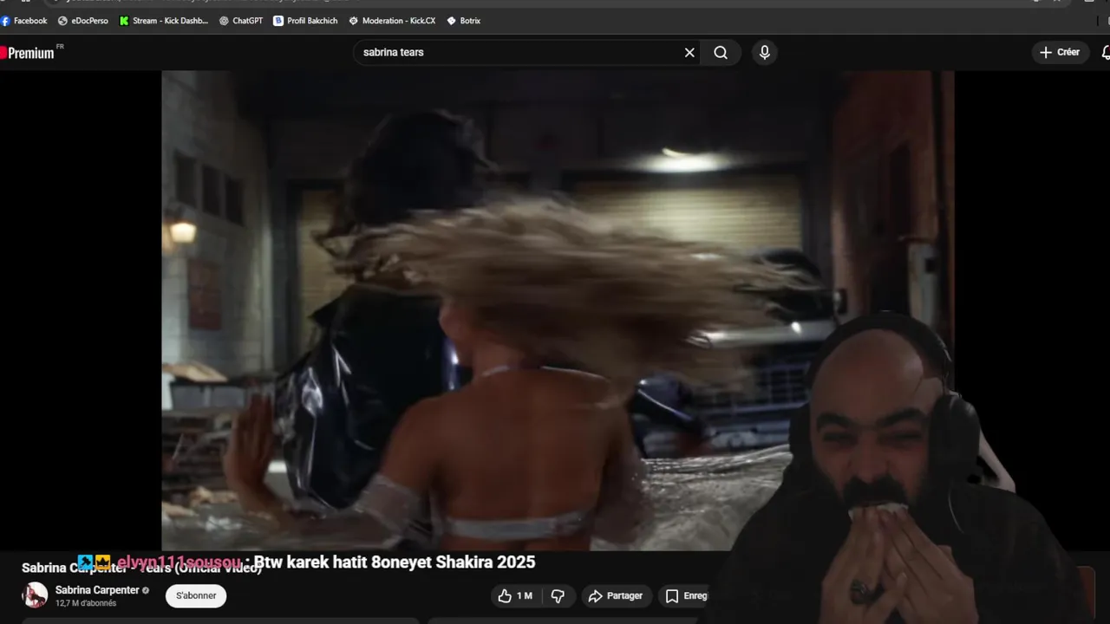Open notifications bell icon
Image resolution: width=1110 pixels, height=624 pixels.
tap(1105, 53)
